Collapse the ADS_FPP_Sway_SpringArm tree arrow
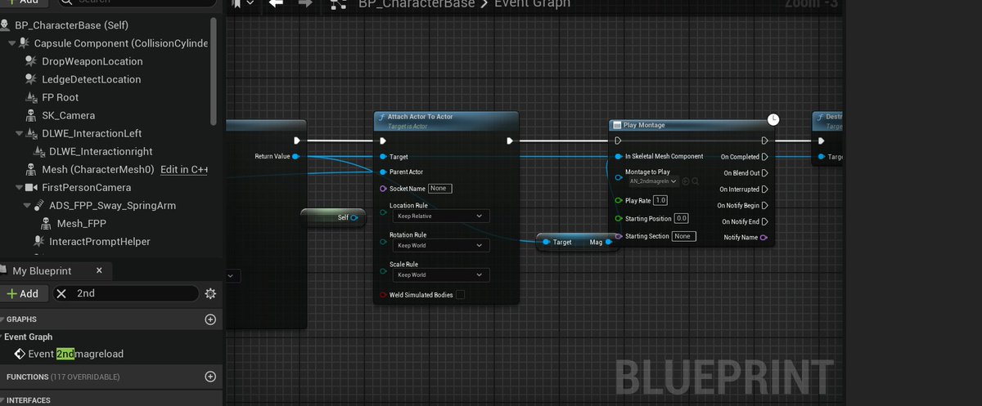Viewport: 982px width, 406px height. coord(27,205)
